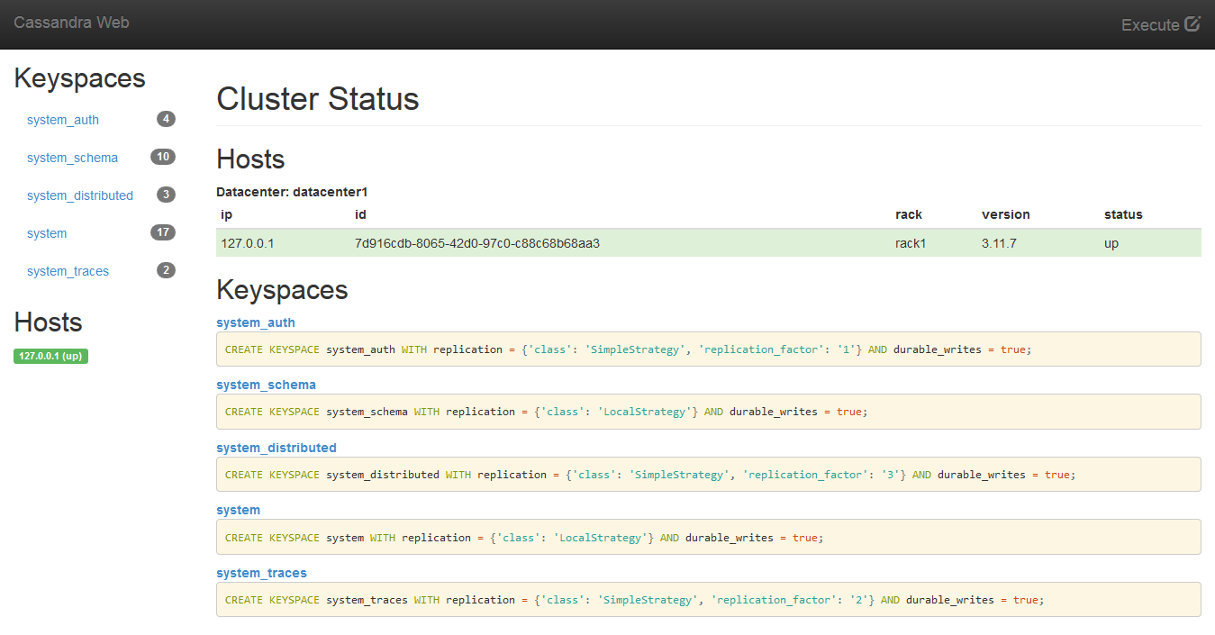Click the system count badge 17
1215x635 pixels.
[x=163, y=232]
